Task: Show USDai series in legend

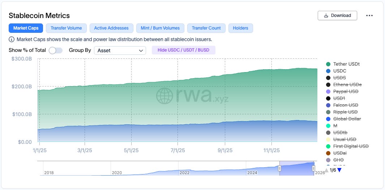Action: 336,153
